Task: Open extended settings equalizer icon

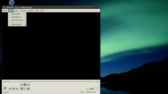Action: click(28, 89)
